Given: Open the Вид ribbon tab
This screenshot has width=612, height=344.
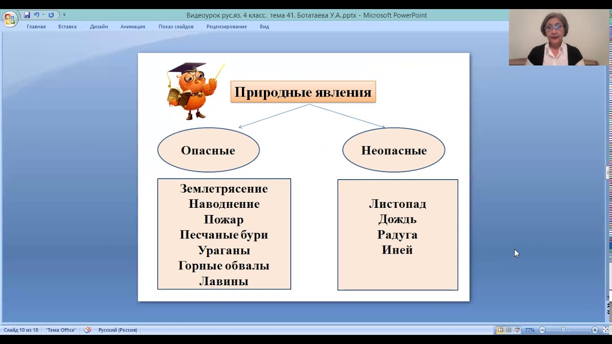Looking at the screenshot, I should tap(264, 27).
